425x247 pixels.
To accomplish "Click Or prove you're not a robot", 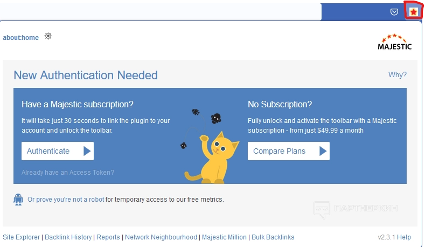I will [66, 200].
